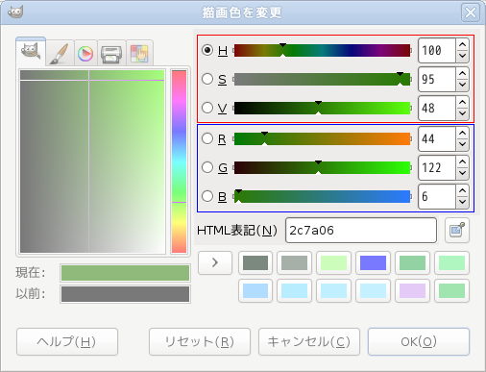The height and width of the screenshot is (372, 486).
Task: Click the Help (ヘルプ) button
Action: 67,341
